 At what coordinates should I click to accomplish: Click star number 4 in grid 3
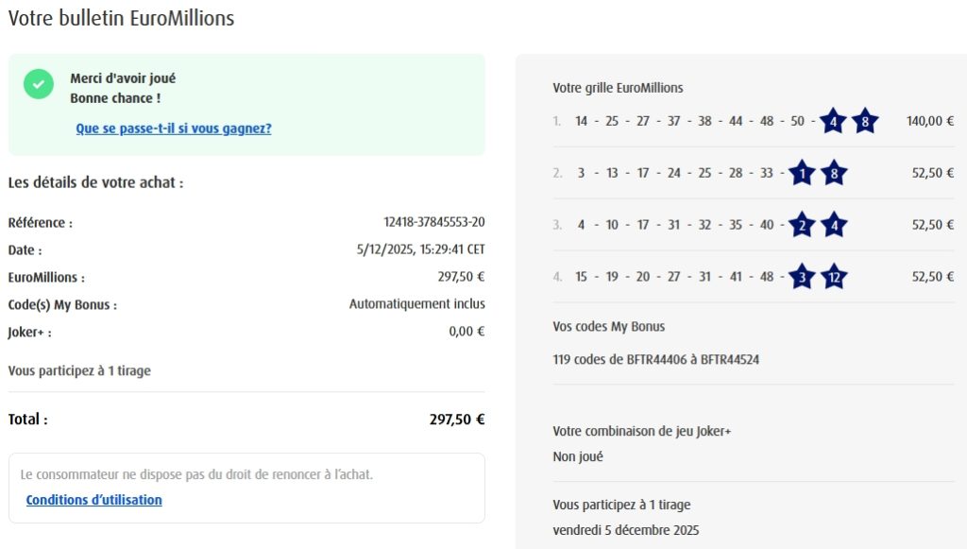tap(834, 225)
